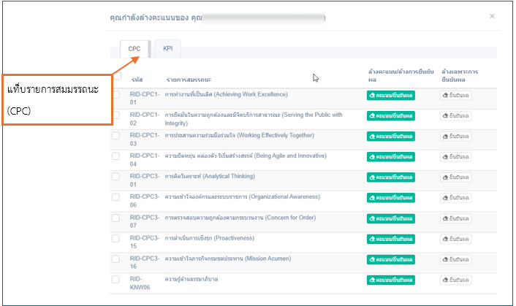Clear score for Organizational Awareness with the green button
516x306 pixels.
[390, 197]
